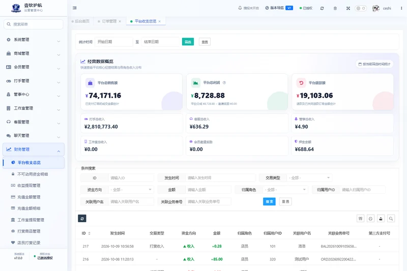This screenshot has height=271, width=407.
Task: Click the ID search input field
Action: click(131, 178)
